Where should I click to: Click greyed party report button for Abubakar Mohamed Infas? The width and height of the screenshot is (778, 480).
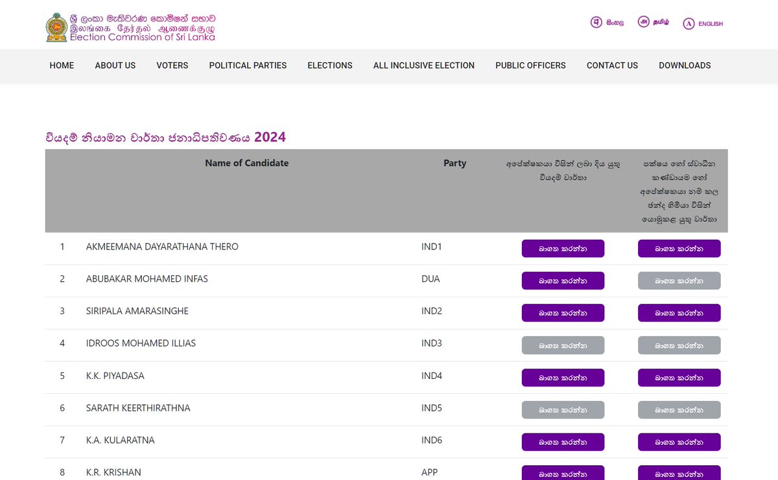click(679, 281)
